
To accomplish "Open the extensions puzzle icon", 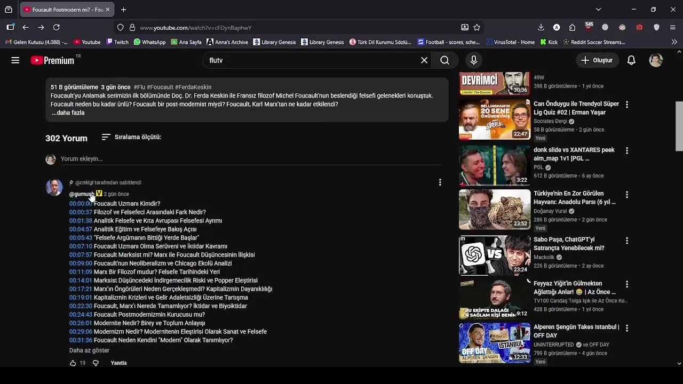I will (573, 27).
